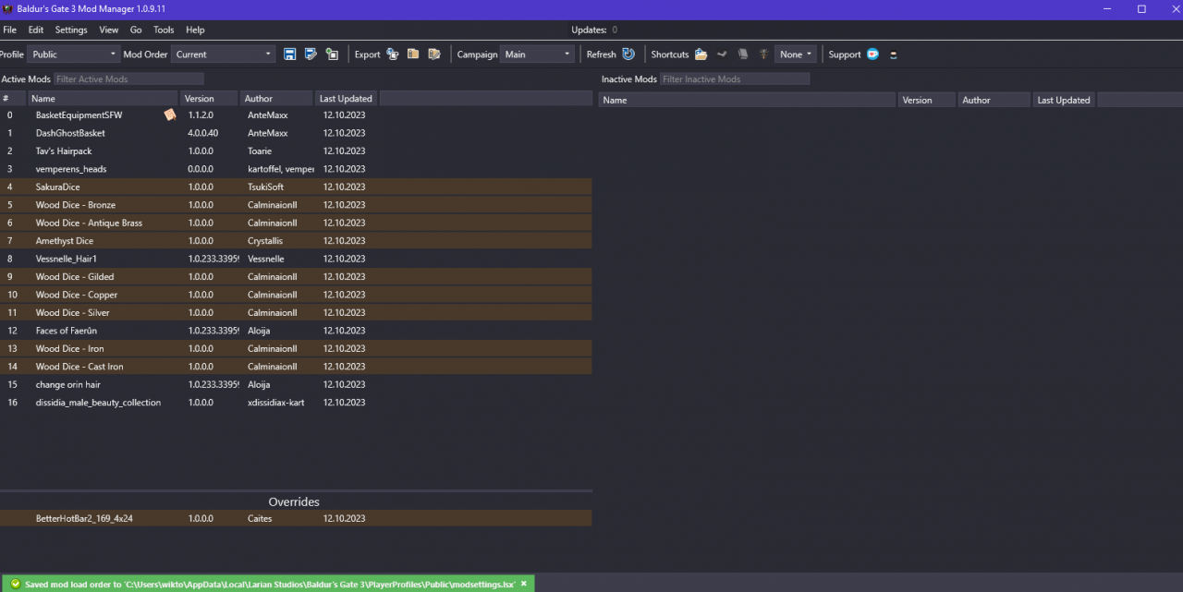Click the blue Refresh arrow icon
1183x592 pixels.
[628, 54]
